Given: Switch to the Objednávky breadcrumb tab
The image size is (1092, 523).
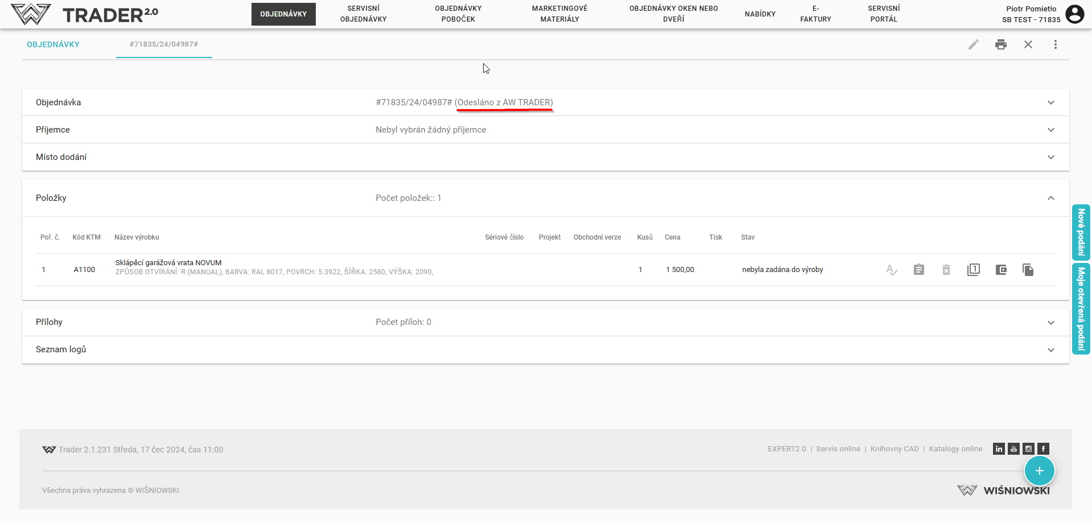Looking at the screenshot, I should coord(53,44).
